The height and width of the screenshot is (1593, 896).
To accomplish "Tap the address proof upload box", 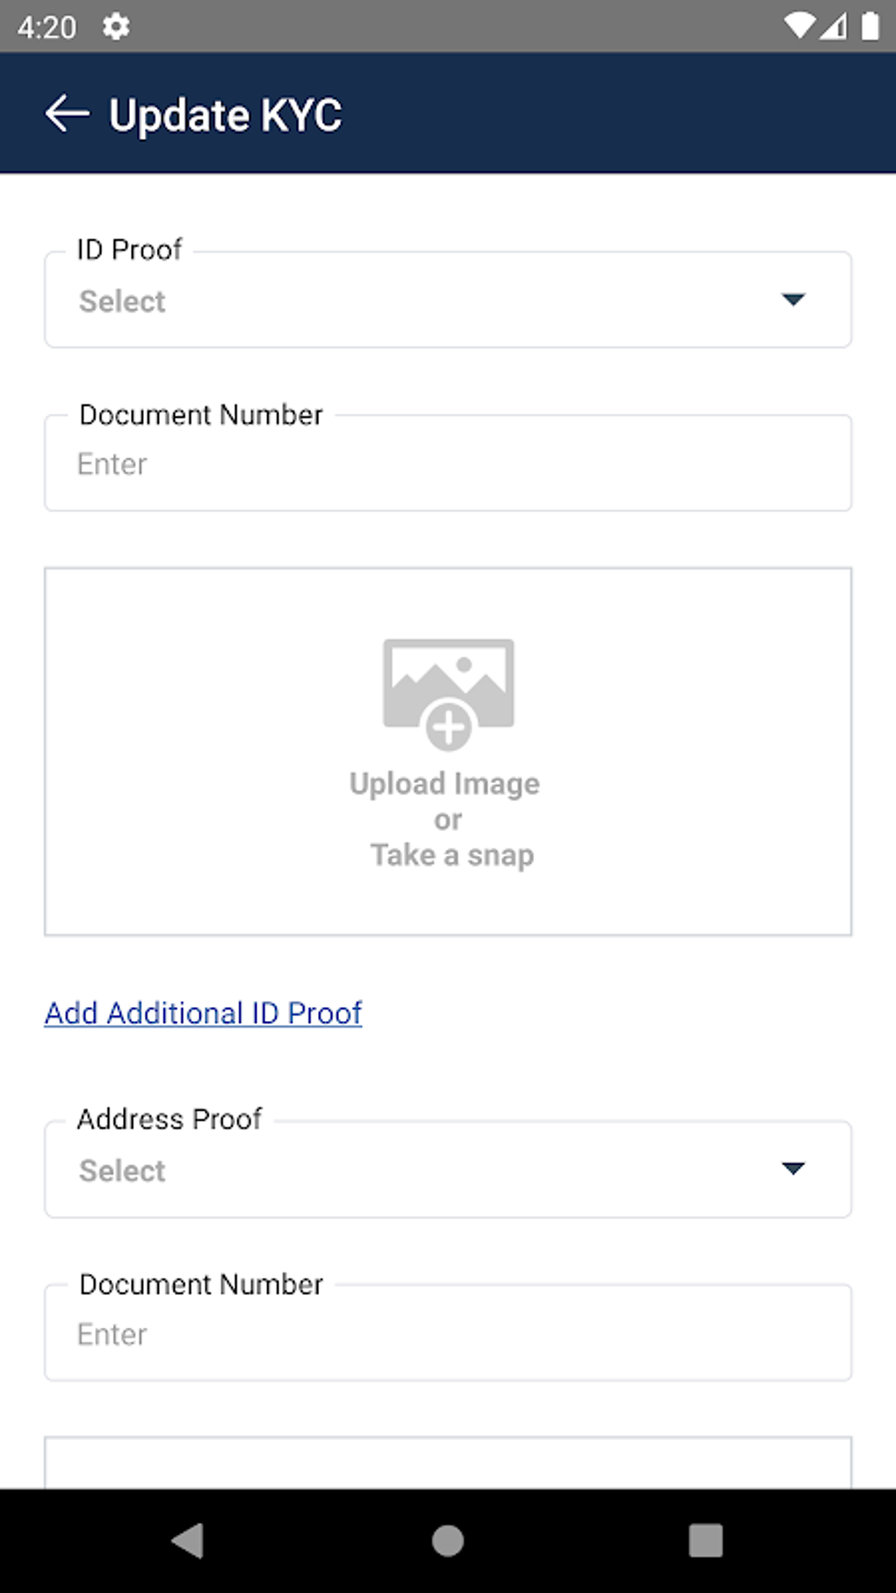I will coord(448,1463).
